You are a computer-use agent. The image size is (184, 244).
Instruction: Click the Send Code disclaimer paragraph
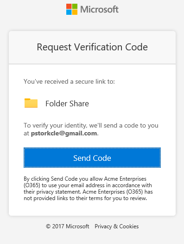88,189
